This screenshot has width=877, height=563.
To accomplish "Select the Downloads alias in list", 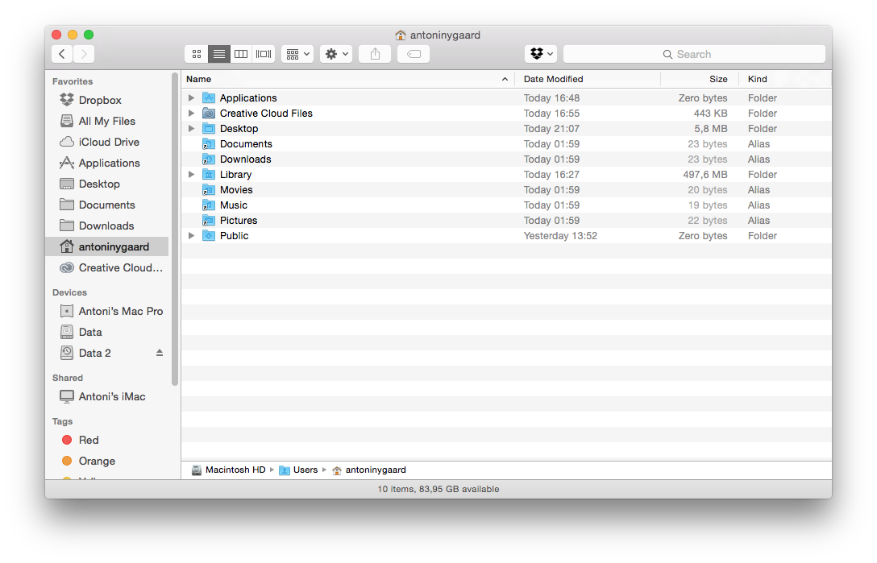I will 506,159.
